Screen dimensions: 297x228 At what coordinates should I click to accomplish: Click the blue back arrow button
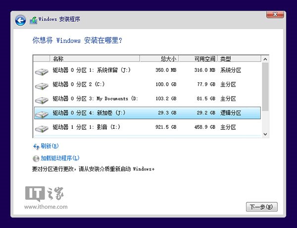(20, 20)
